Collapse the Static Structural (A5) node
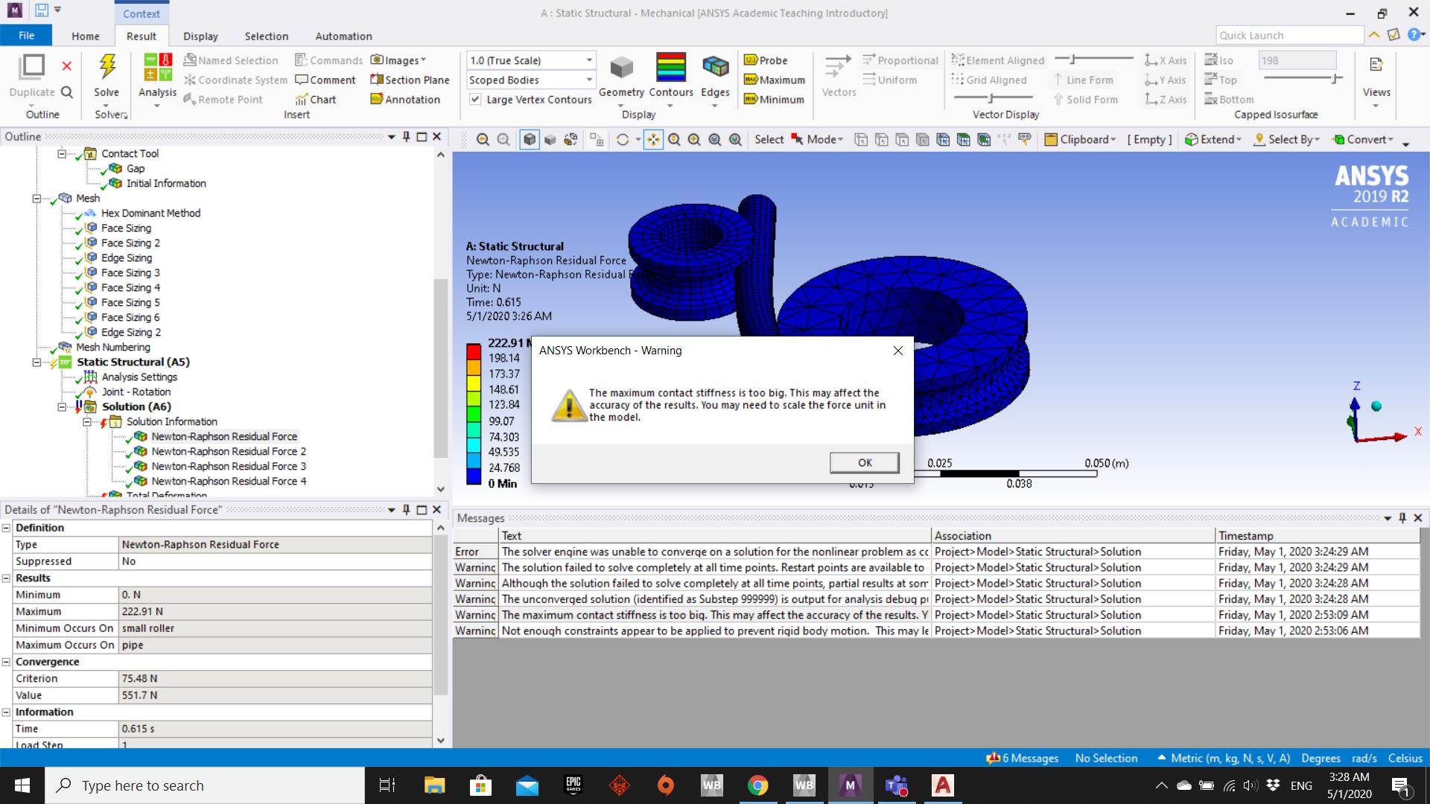Viewport: 1430px width, 804px height. [36, 362]
